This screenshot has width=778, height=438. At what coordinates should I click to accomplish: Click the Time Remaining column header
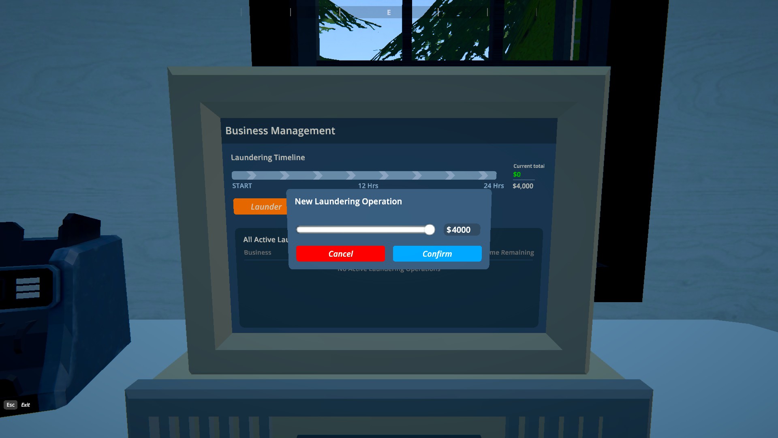point(513,252)
